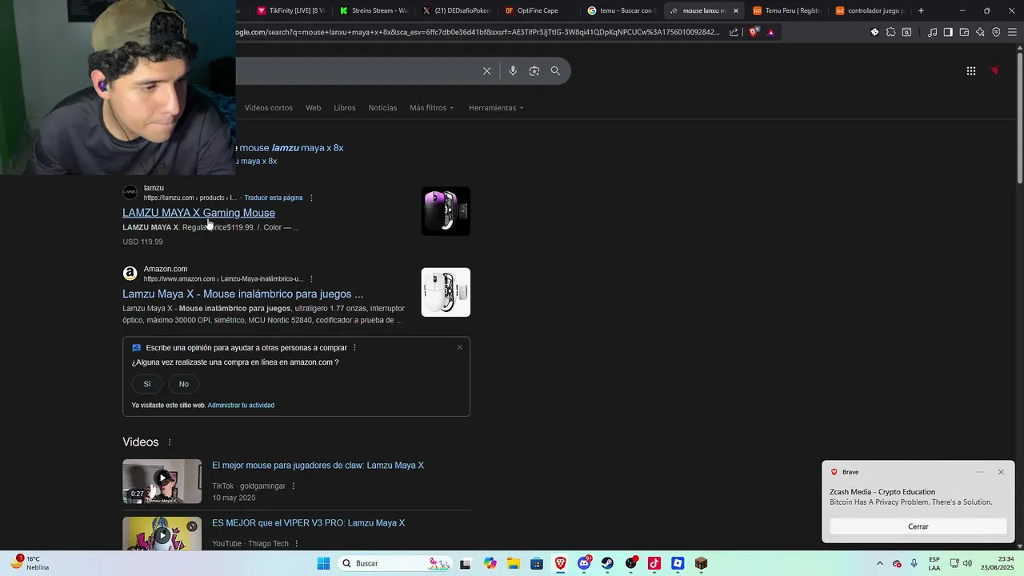Open Brave Rewards triangle icon
The height and width of the screenshot is (576, 1024).
pos(771,32)
